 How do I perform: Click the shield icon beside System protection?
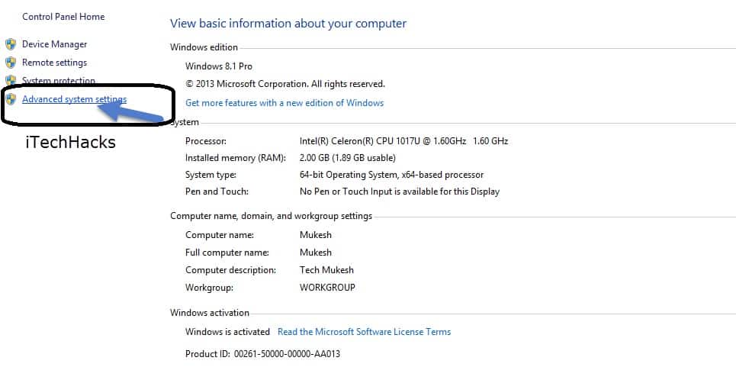pyautogui.click(x=11, y=81)
